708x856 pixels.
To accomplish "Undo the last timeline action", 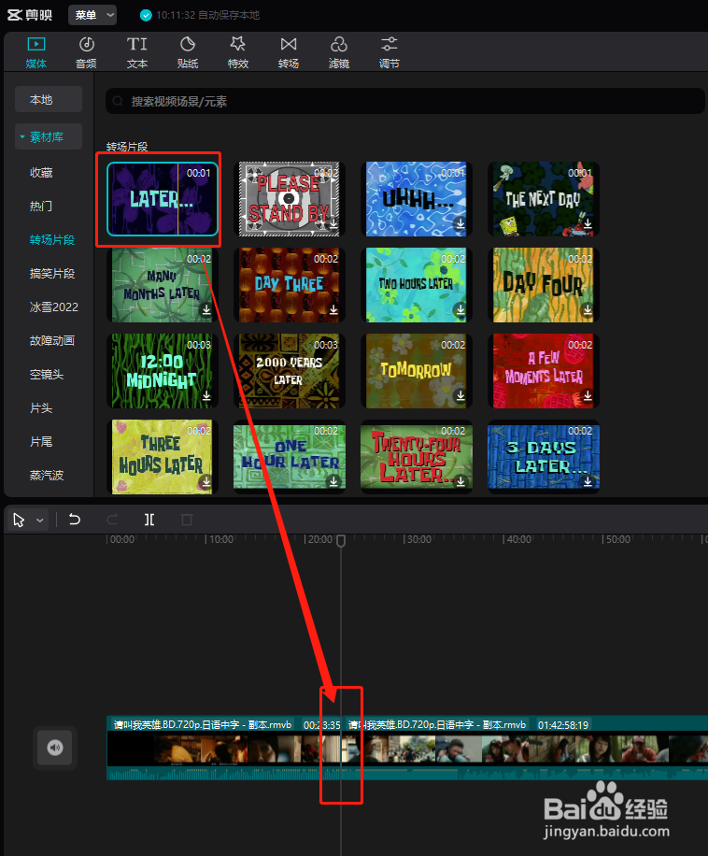I will click(x=75, y=520).
